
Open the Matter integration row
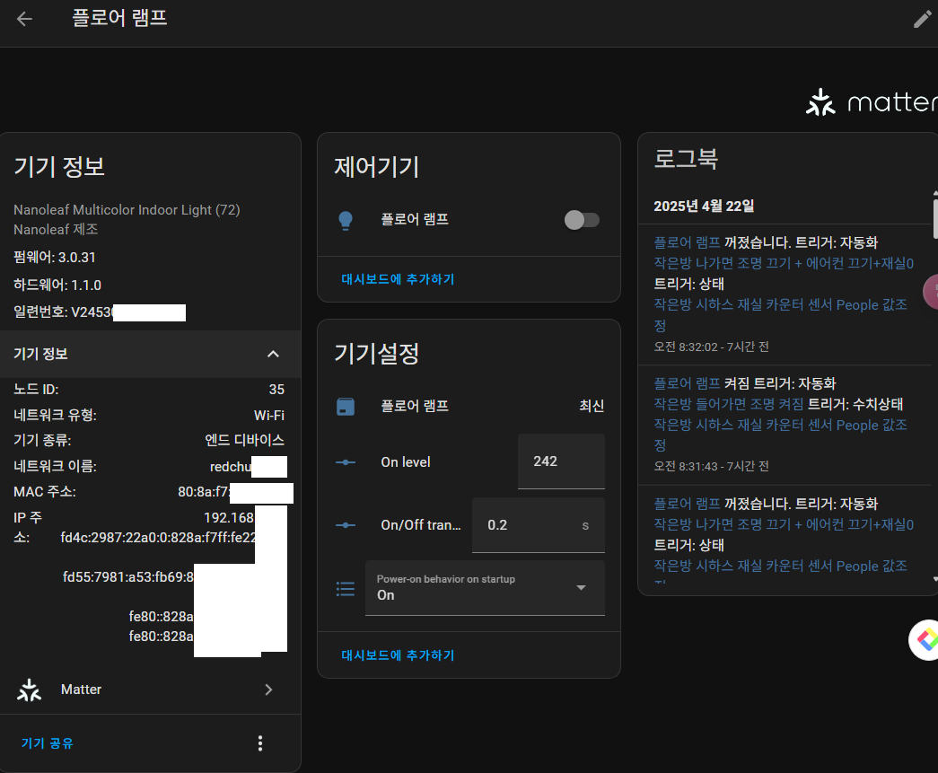pyautogui.click(x=150, y=690)
